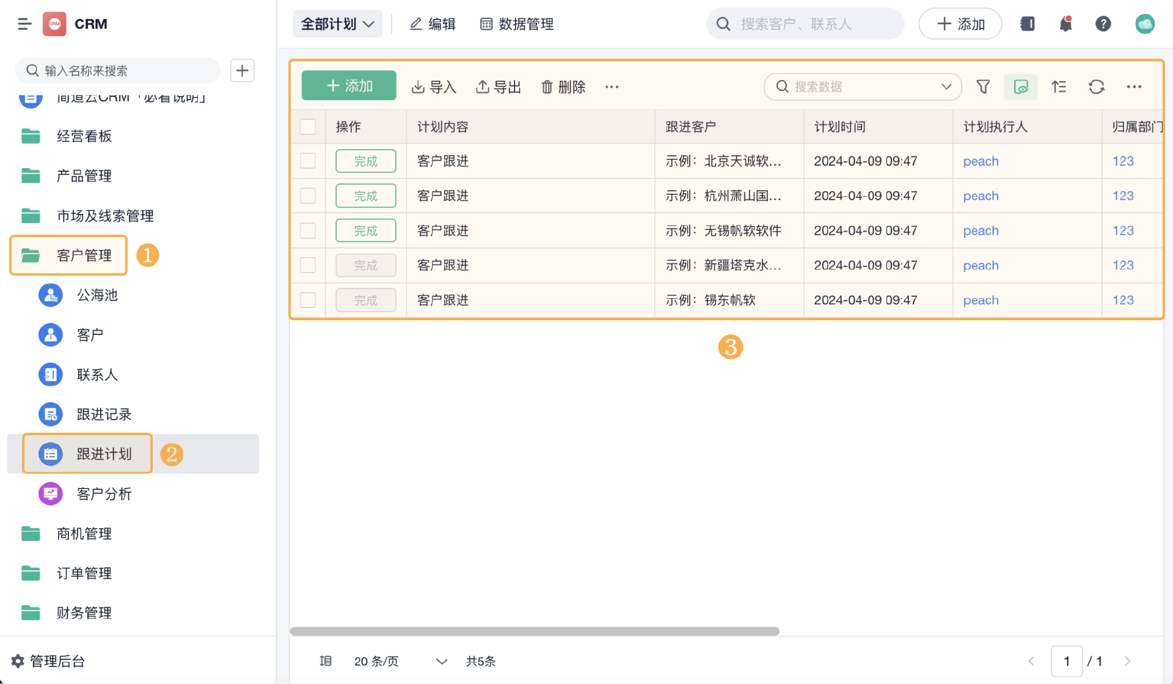This screenshot has height=684, width=1173.
Task: Click the filter funnel icon
Action: click(983, 87)
